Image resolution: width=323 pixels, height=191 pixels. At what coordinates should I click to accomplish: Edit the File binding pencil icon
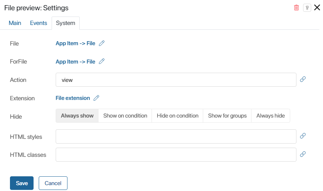pos(102,43)
